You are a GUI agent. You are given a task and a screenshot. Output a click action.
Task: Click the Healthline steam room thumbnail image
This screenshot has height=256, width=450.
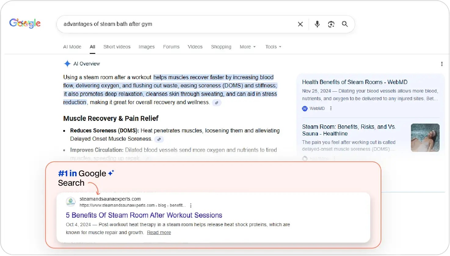click(x=425, y=138)
